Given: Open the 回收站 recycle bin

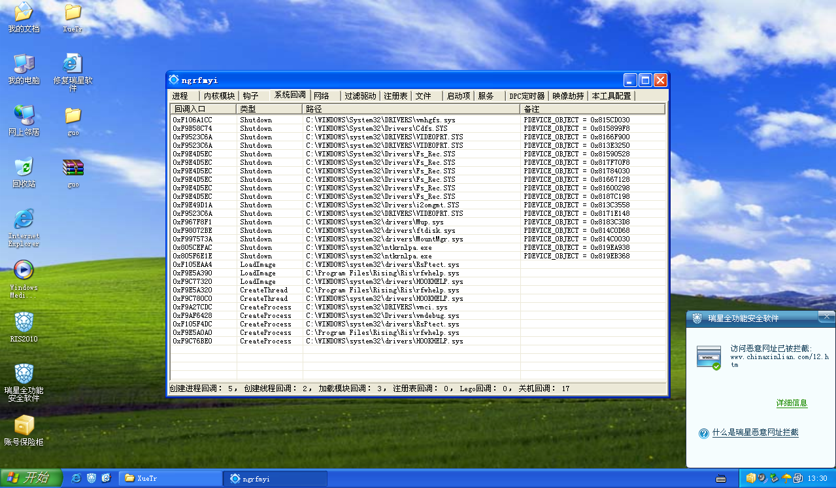Looking at the screenshot, I should pos(24,172).
